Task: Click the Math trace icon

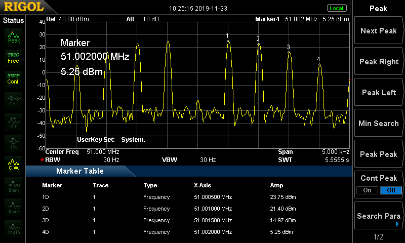Action: pos(14,228)
